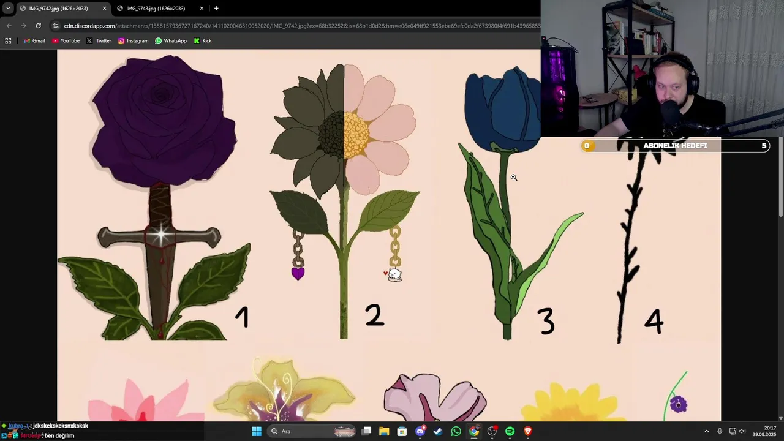The width and height of the screenshot is (784, 441).
Task: Open Microsoft Store from taskbar
Action: click(x=402, y=431)
